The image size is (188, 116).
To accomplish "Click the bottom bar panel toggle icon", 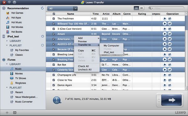I will (15, 113).
